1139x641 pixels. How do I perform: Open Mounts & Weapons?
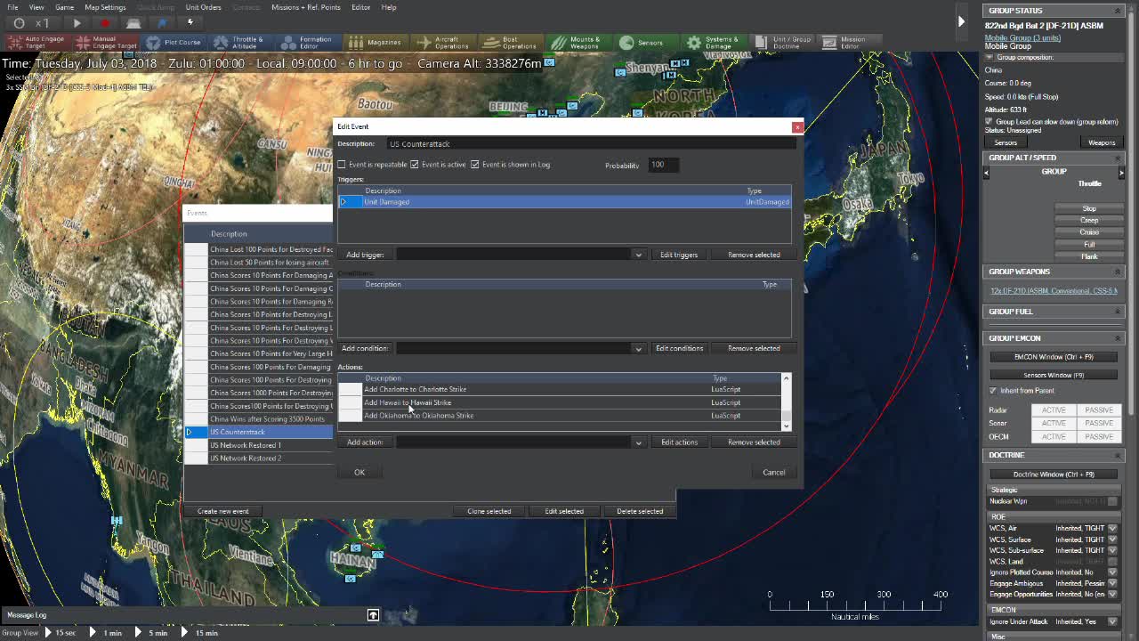577,42
